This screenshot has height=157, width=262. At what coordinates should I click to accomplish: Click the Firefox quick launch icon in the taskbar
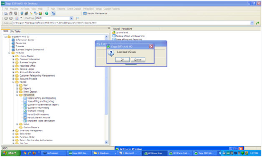pos(34,153)
